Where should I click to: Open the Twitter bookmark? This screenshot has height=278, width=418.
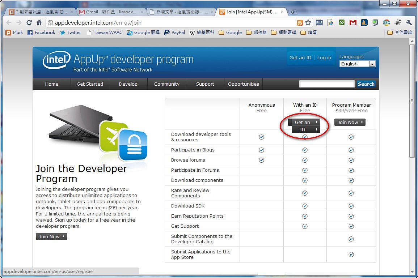(x=70, y=33)
